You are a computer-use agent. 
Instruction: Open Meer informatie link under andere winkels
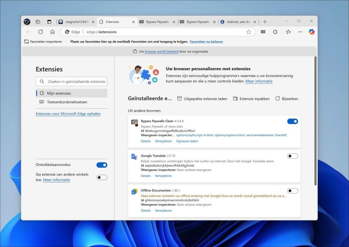[x=57, y=180]
